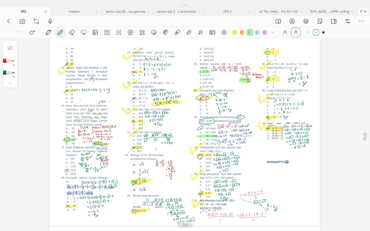Pick the orange highlighter color
The height and width of the screenshot is (231, 370).
point(242,32)
